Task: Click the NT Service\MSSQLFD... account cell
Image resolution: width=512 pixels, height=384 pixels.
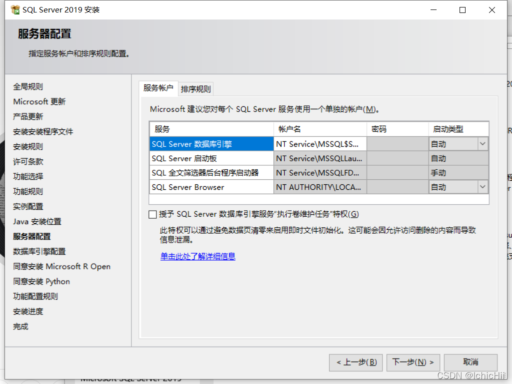Action: click(320, 173)
